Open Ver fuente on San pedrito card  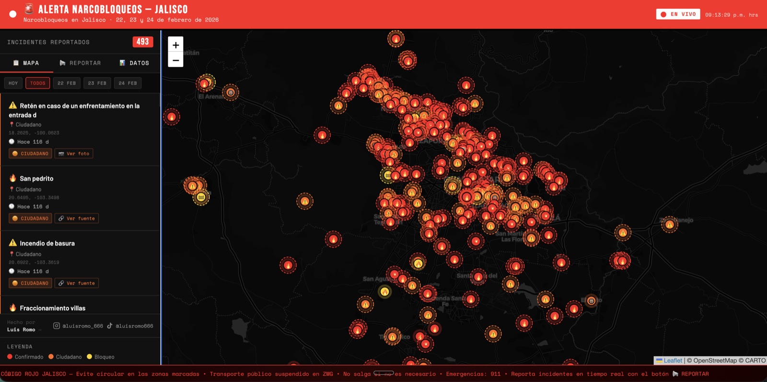click(x=77, y=218)
